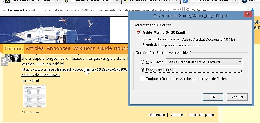The width and height of the screenshot is (260, 123).
Task: Close the Guide_Marine download dialog
Action: click(x=248, y=15)
